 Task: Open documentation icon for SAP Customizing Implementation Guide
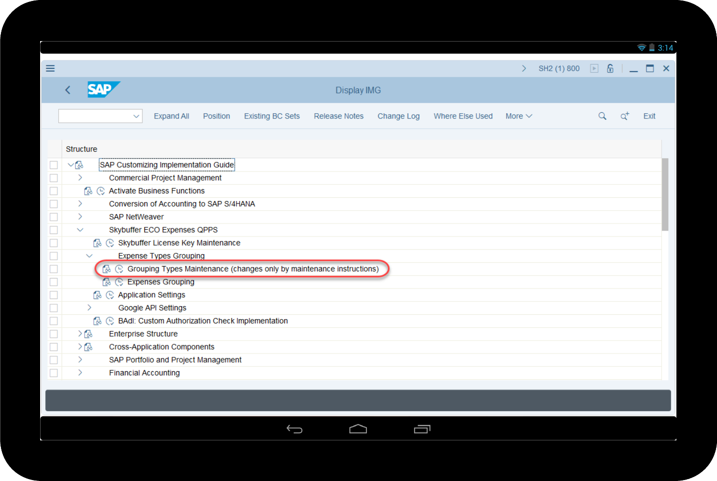coord(79,165)
